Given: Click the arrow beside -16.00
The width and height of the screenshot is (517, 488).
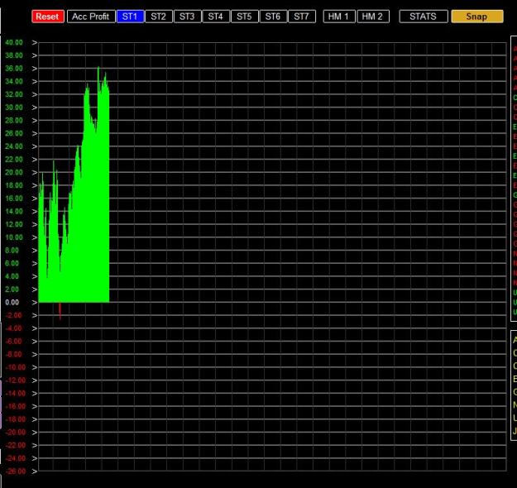Looking at the screenshot, I should 35,406.
